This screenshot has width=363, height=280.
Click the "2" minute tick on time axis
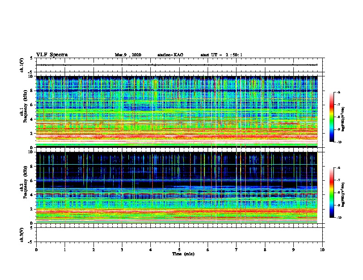point(93,250)
